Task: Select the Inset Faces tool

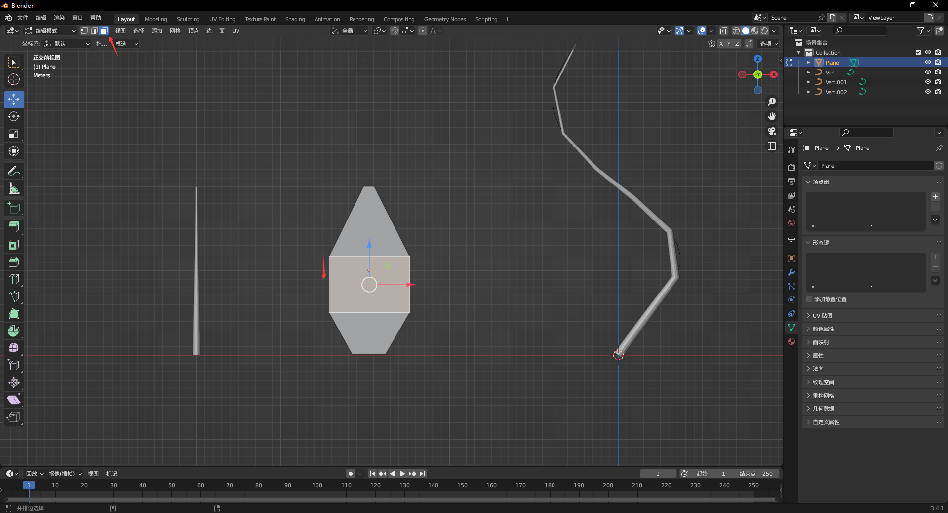Action: 14,245
